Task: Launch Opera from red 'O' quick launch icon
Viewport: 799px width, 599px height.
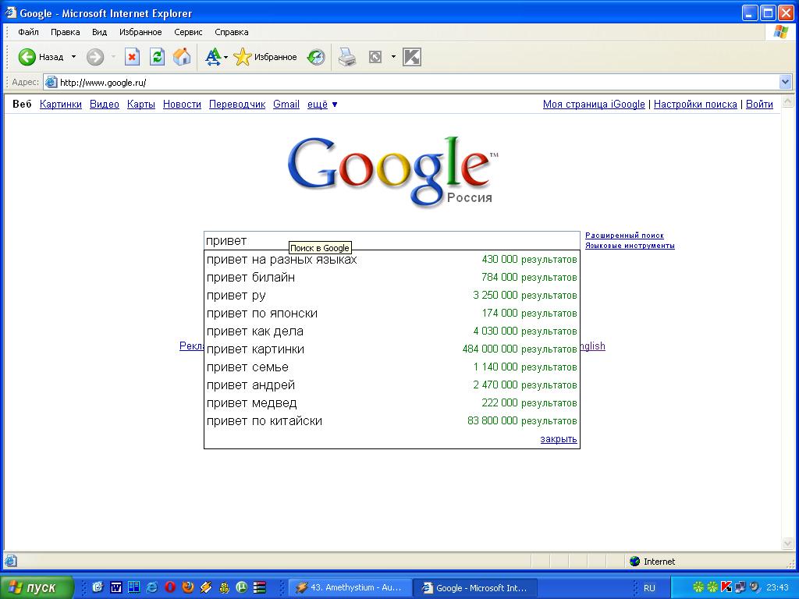Action: pyautogui.click(x=169, y=588)
